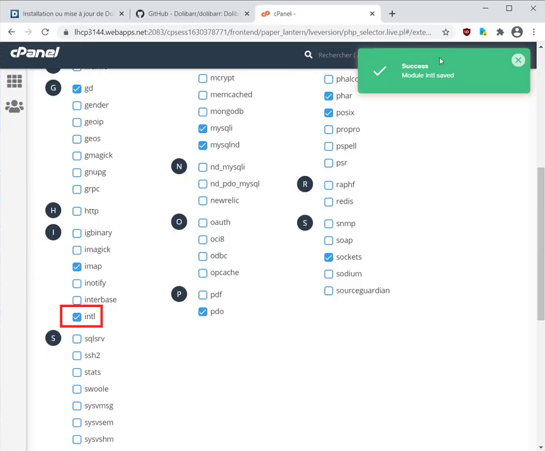Image resolution: width=545 pixels, height=451 pixels.
Task: Open the Chrome three-dot menu
Action: pyautogui.click(x=534, y=32)
